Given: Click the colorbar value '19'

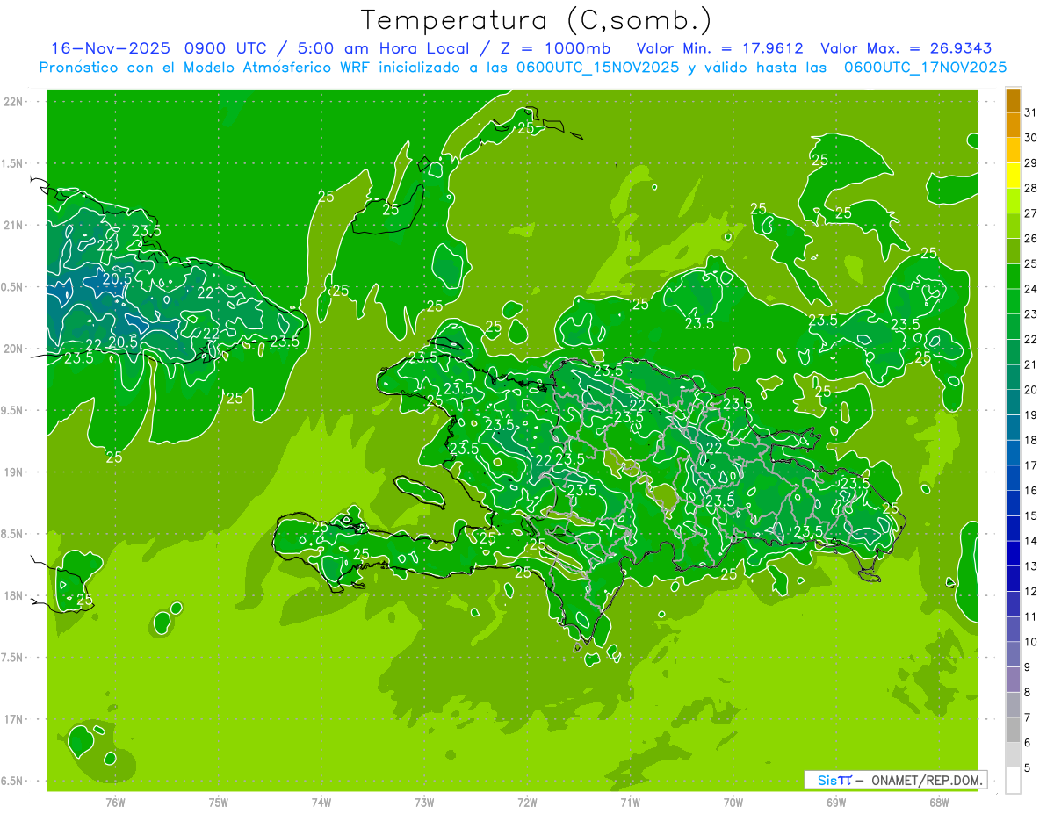Looking at the screenshot, I should click(1031, 415).
